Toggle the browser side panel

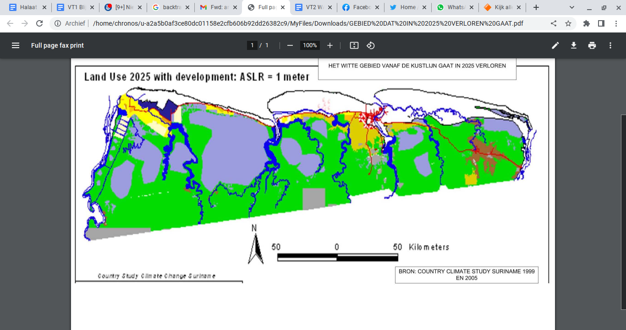[601, 23]
